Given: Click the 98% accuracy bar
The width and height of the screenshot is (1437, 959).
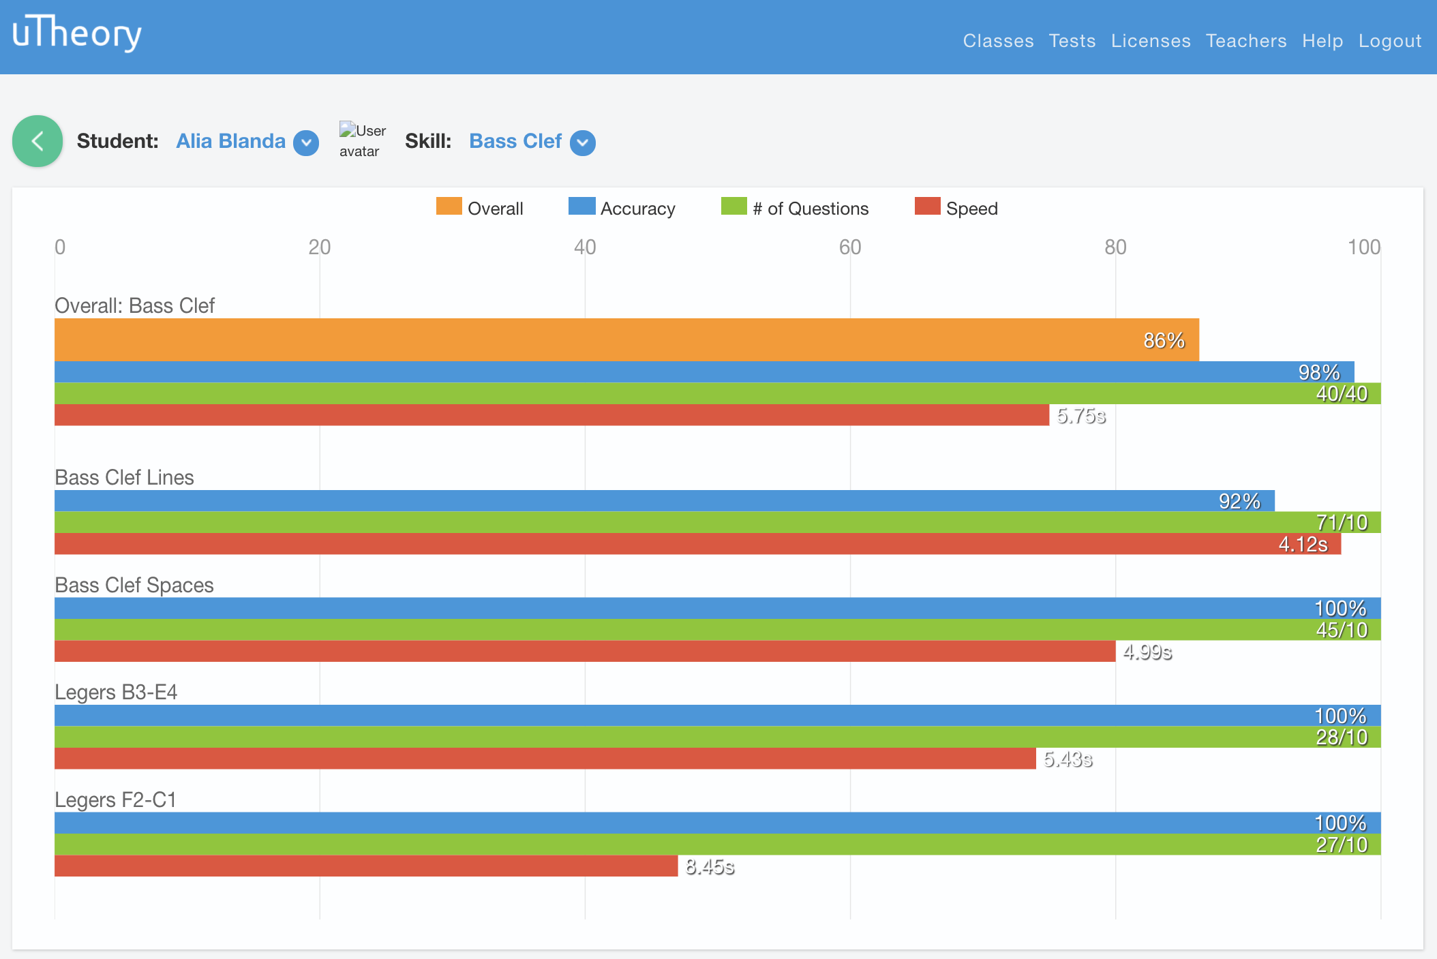Looking at the screenshot, I should [x=704, y=372].
